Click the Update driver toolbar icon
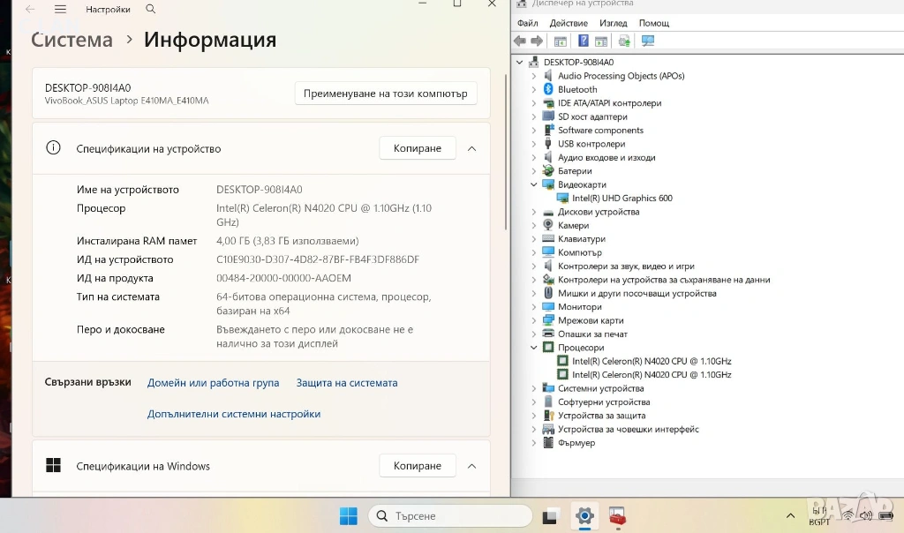Viewport: 904px width, 533px height. click(624, 41)
